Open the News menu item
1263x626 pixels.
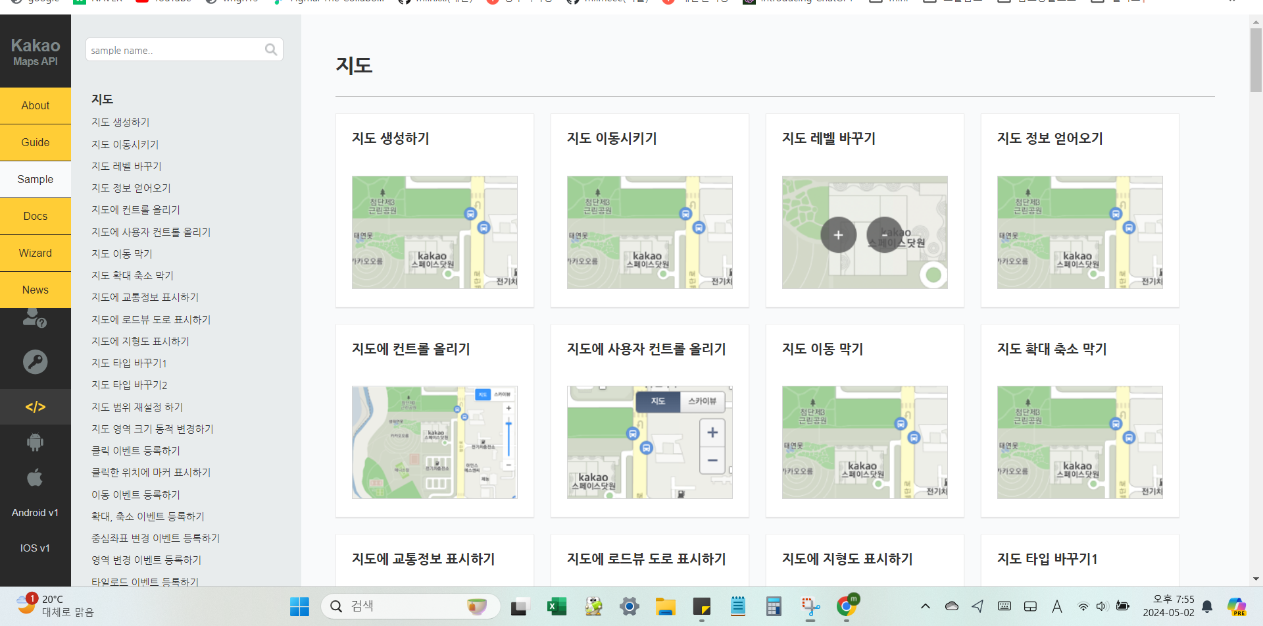[x=36, y=290]
